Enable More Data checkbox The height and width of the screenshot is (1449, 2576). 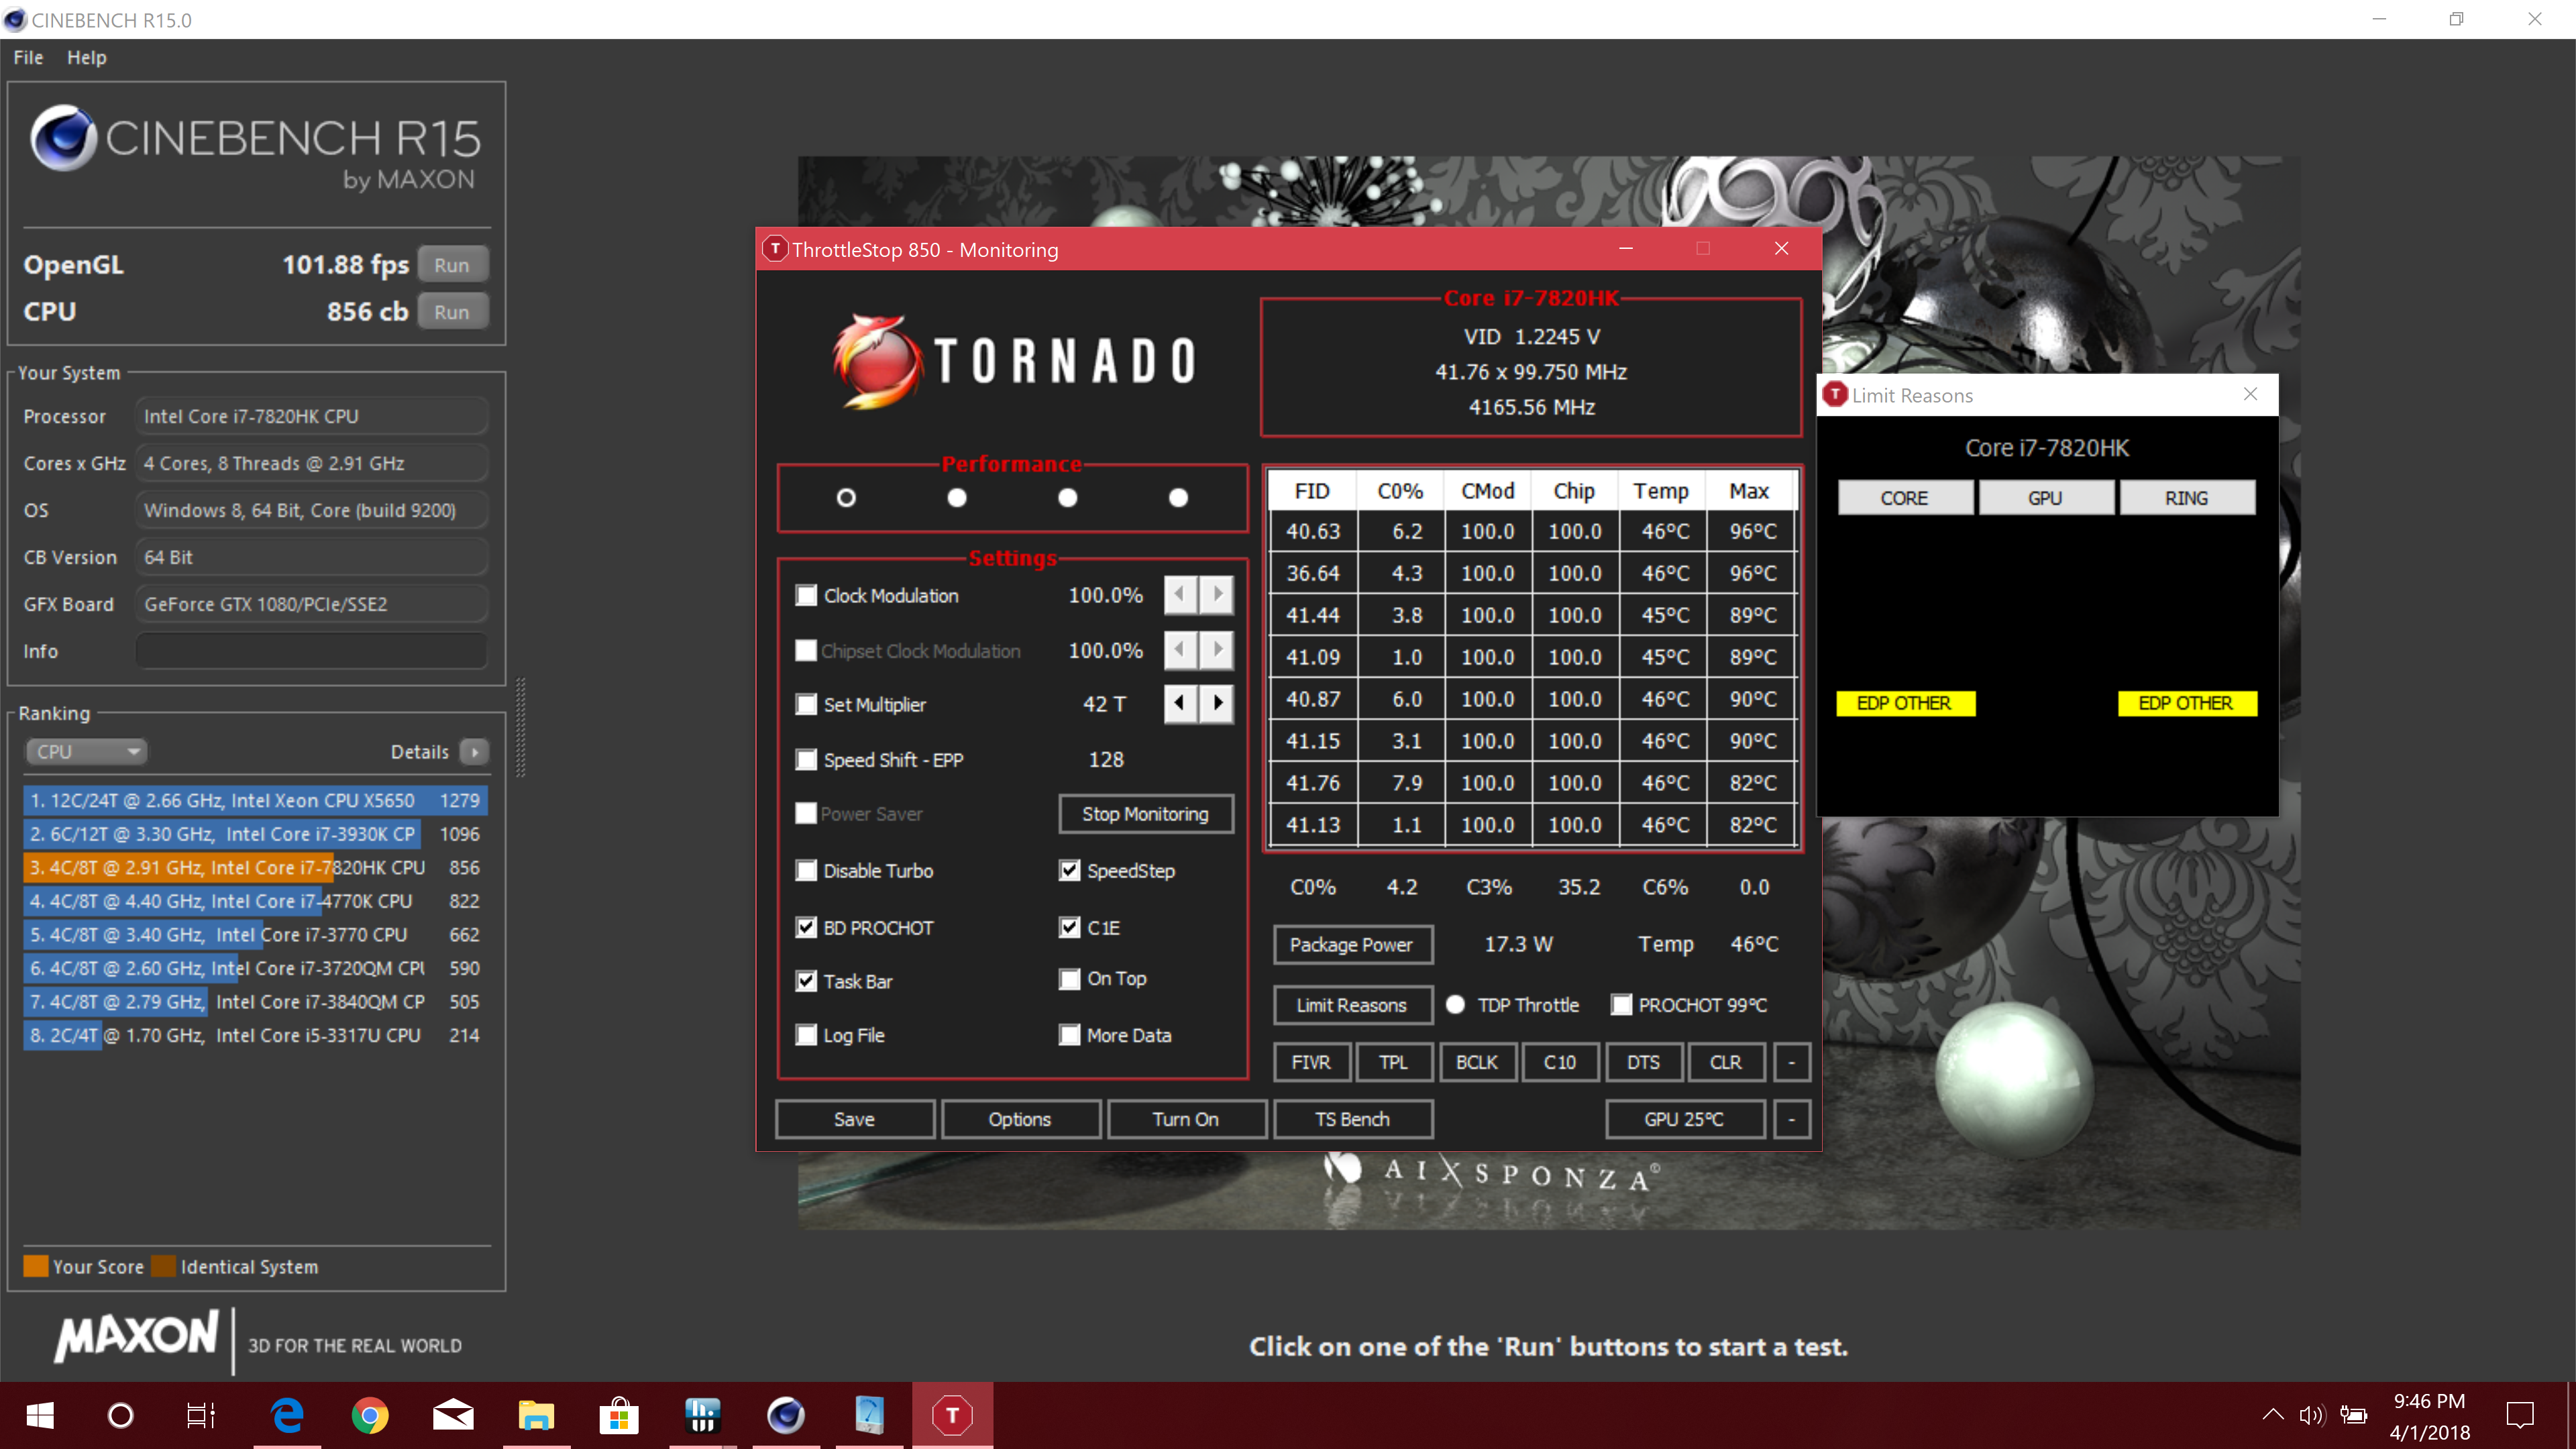click(1069, 1035)
